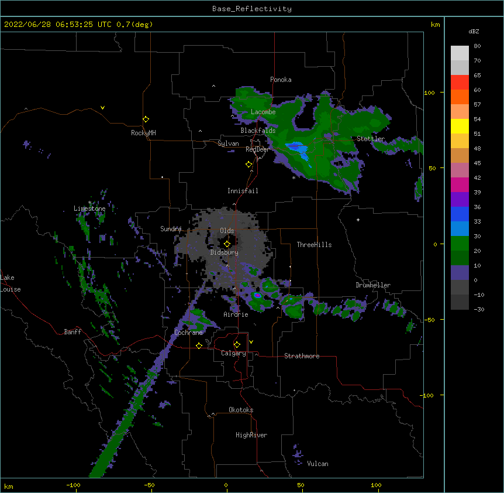Image resolution: width=504 pixels, height=493 pixels.
Task: Click the Vulcan label
Action: pos(317,464)
